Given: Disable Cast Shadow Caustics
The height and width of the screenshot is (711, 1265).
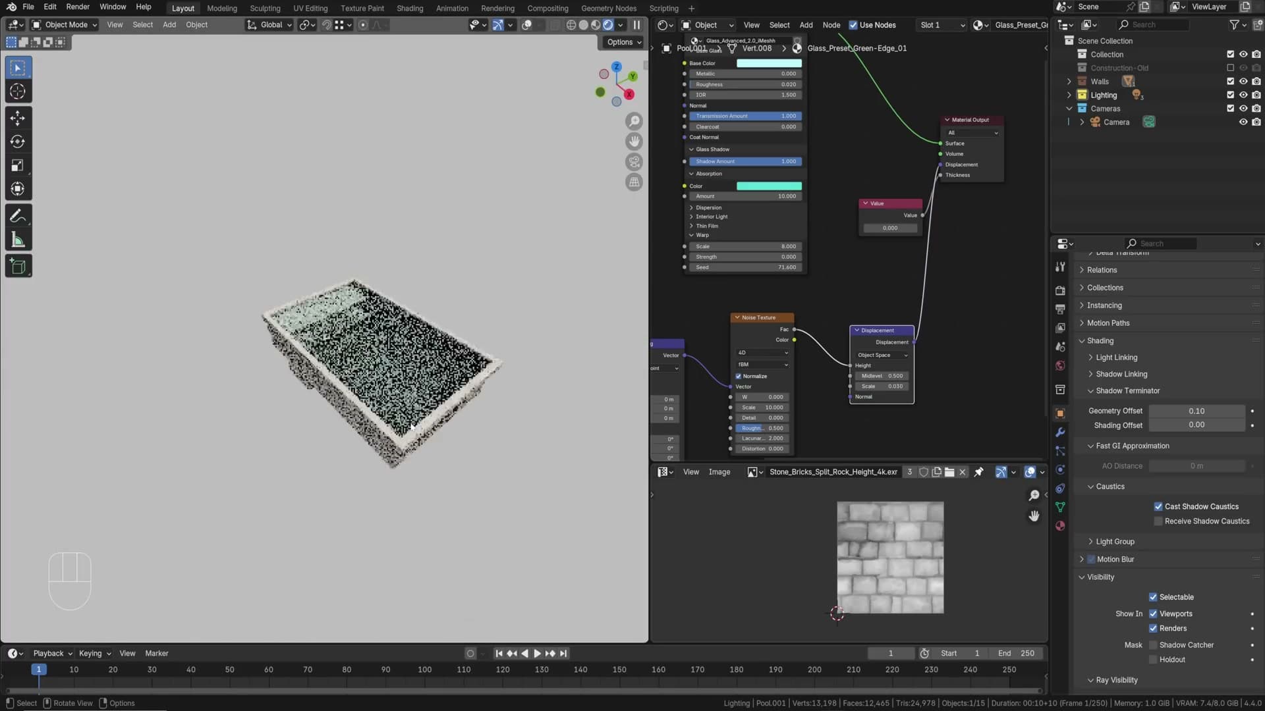Looking at the screenshot, I should point(1158,507).
